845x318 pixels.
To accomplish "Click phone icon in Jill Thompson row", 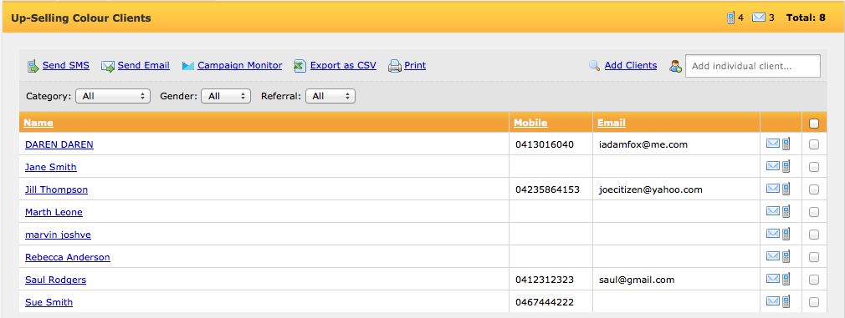I will coord(786,189).
